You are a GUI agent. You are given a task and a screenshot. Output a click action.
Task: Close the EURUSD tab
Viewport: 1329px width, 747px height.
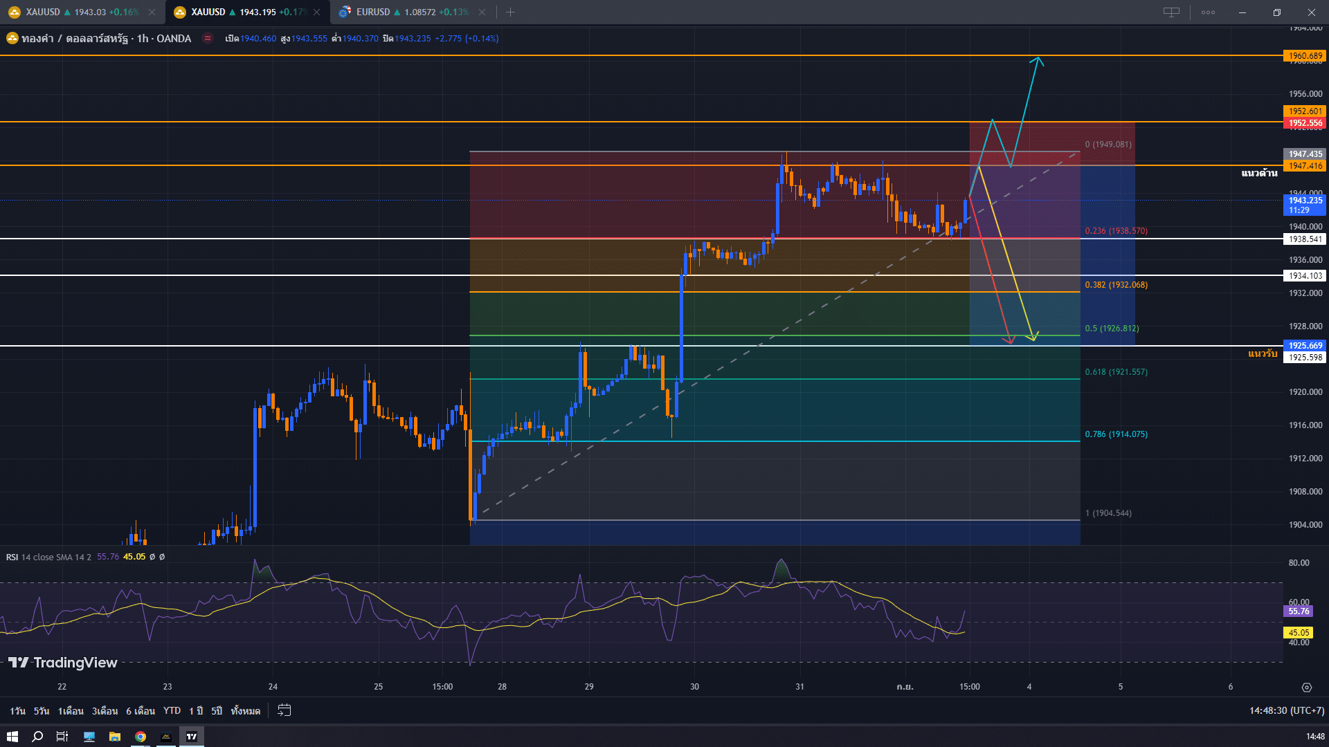pos(482,12)
